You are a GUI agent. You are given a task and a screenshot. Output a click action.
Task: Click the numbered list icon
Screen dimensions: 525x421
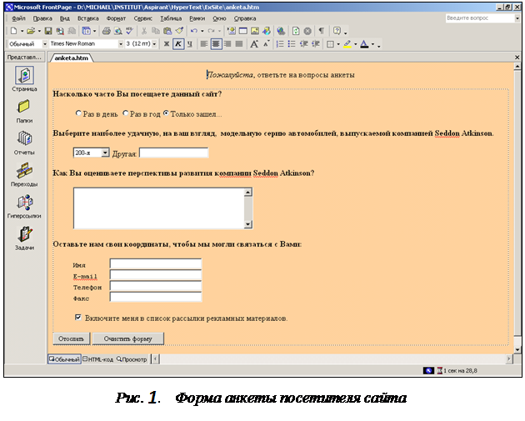(280, 44)
